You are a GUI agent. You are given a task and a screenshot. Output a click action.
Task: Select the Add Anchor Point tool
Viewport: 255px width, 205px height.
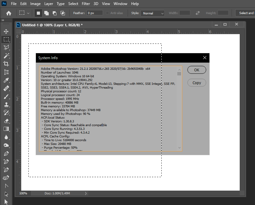point(6,161)
